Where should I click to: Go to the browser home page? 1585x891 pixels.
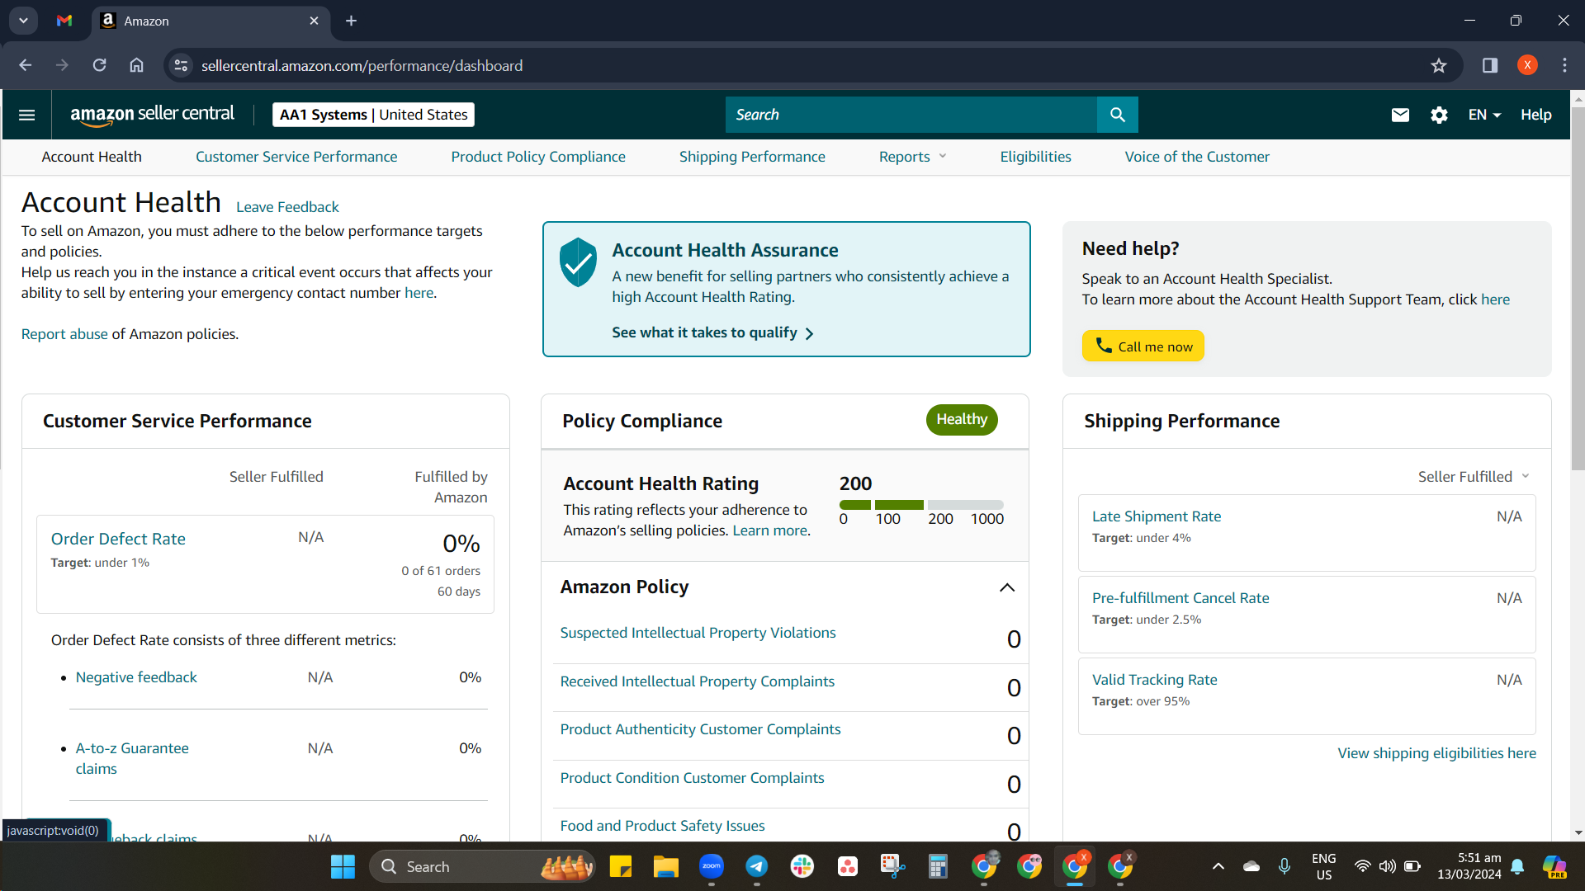(x=136, y=66)
